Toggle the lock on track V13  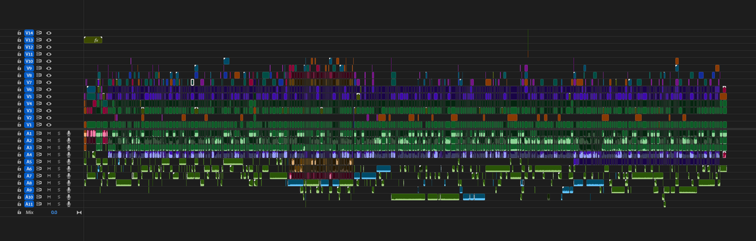click(x=20, y=40)
